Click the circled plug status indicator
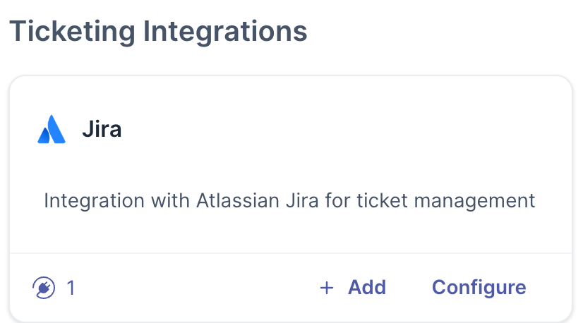 (x=44, y=288)
